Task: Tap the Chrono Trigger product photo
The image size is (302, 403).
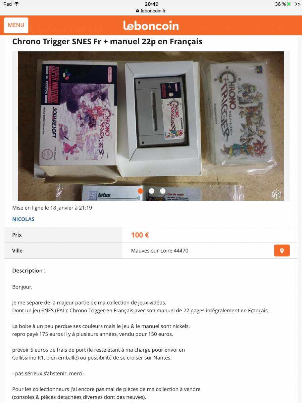Action: 151,126
